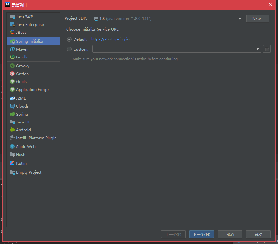Click the Empty Project folder icon
The width and height of the screenshot is (278, 244).
(x=12, y=172)
